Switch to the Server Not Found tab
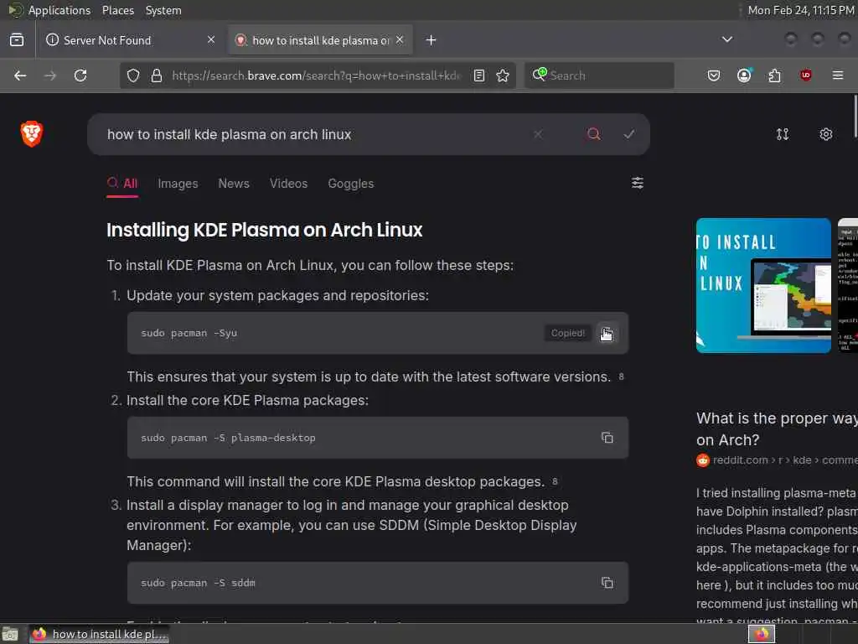Image resolution: width=858 pixels, height=644 pixels. pyautogui.click(x=131, y=40)
